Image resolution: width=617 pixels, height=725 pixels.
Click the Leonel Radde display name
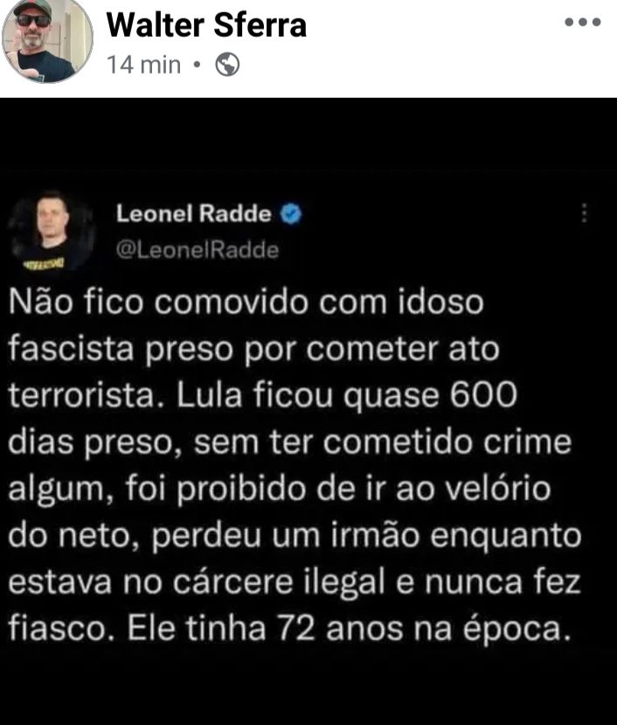point(194,213)
